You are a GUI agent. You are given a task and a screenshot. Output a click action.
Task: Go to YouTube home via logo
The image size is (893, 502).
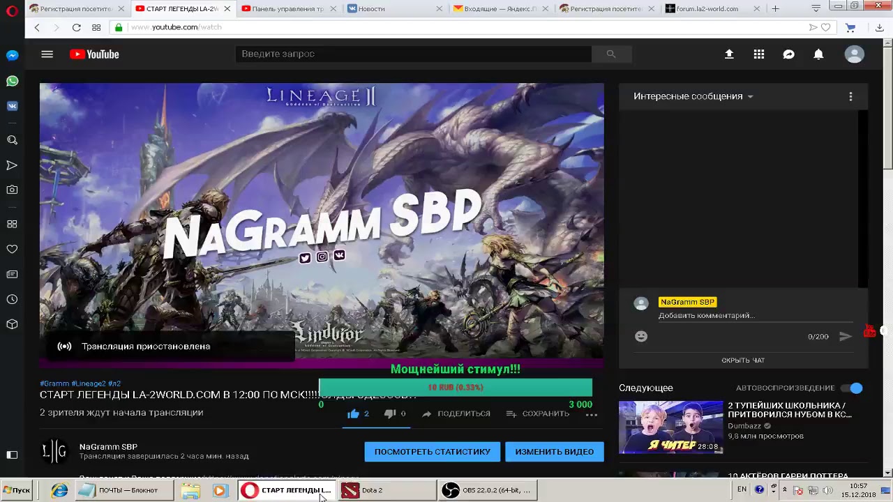94,54
